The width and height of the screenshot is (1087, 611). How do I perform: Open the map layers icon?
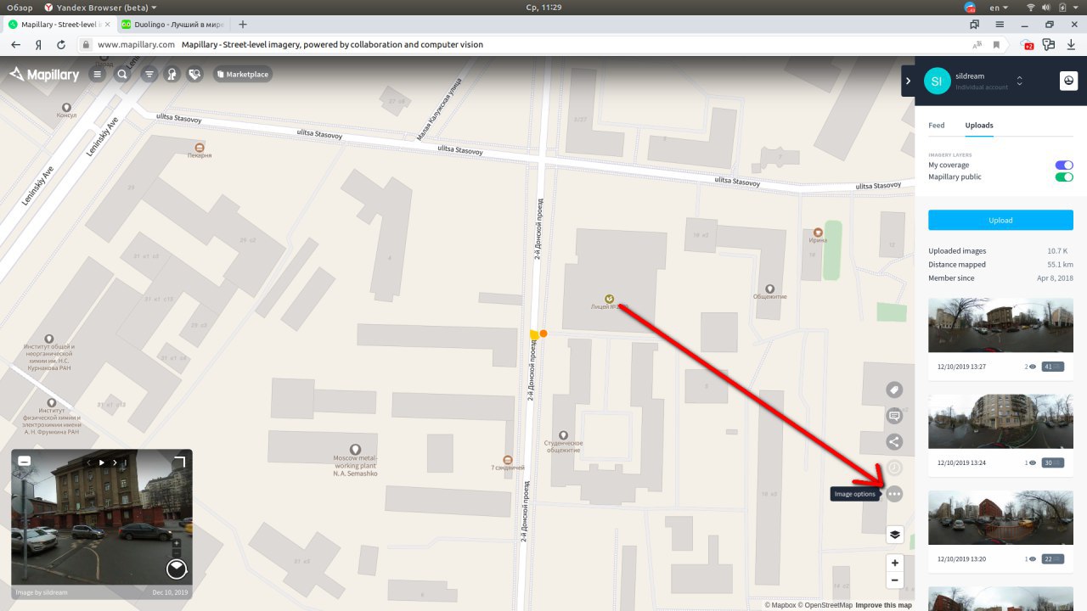(x=894, y=535)
